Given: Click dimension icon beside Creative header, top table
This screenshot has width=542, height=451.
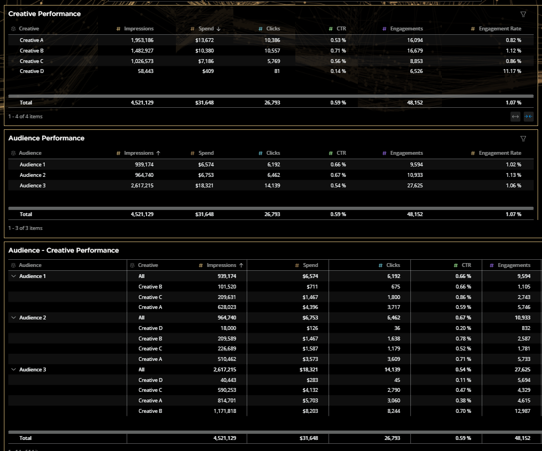Looking at the screenshot, I should 13,29.
